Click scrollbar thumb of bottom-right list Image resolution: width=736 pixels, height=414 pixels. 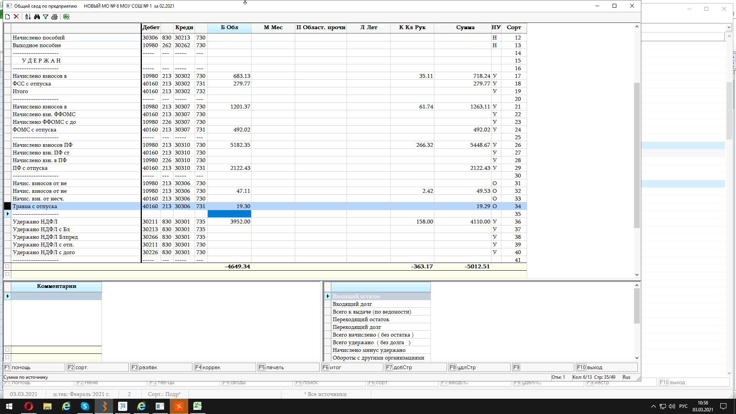(637, 306)
